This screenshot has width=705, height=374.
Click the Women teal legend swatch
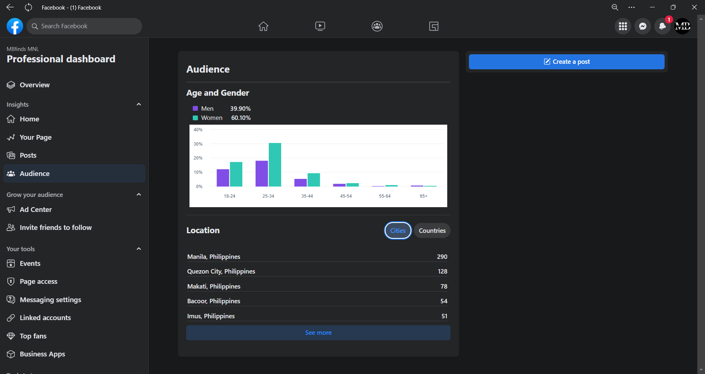tap(195, 118)
